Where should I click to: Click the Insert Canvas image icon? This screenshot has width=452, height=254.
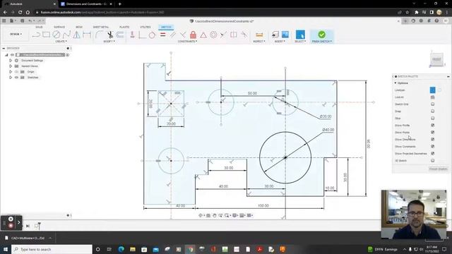coord(285,35)
